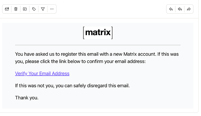
Task: Reply to the Matrix email
Action: (x=171, y=9)
